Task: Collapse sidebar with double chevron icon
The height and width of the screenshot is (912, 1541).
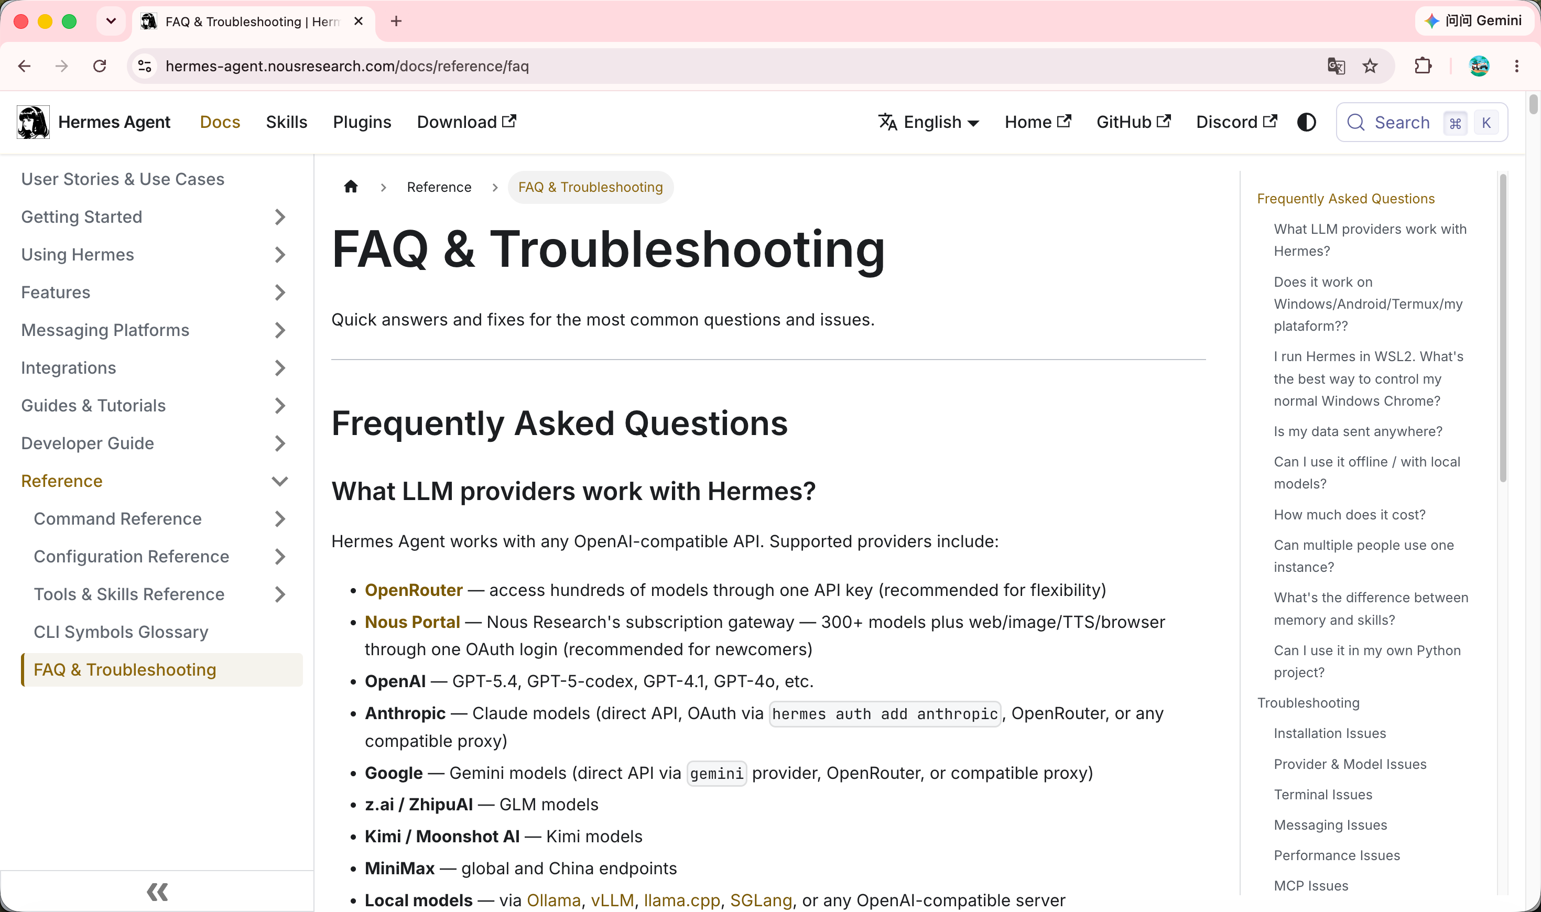Action: coord(157,892)
